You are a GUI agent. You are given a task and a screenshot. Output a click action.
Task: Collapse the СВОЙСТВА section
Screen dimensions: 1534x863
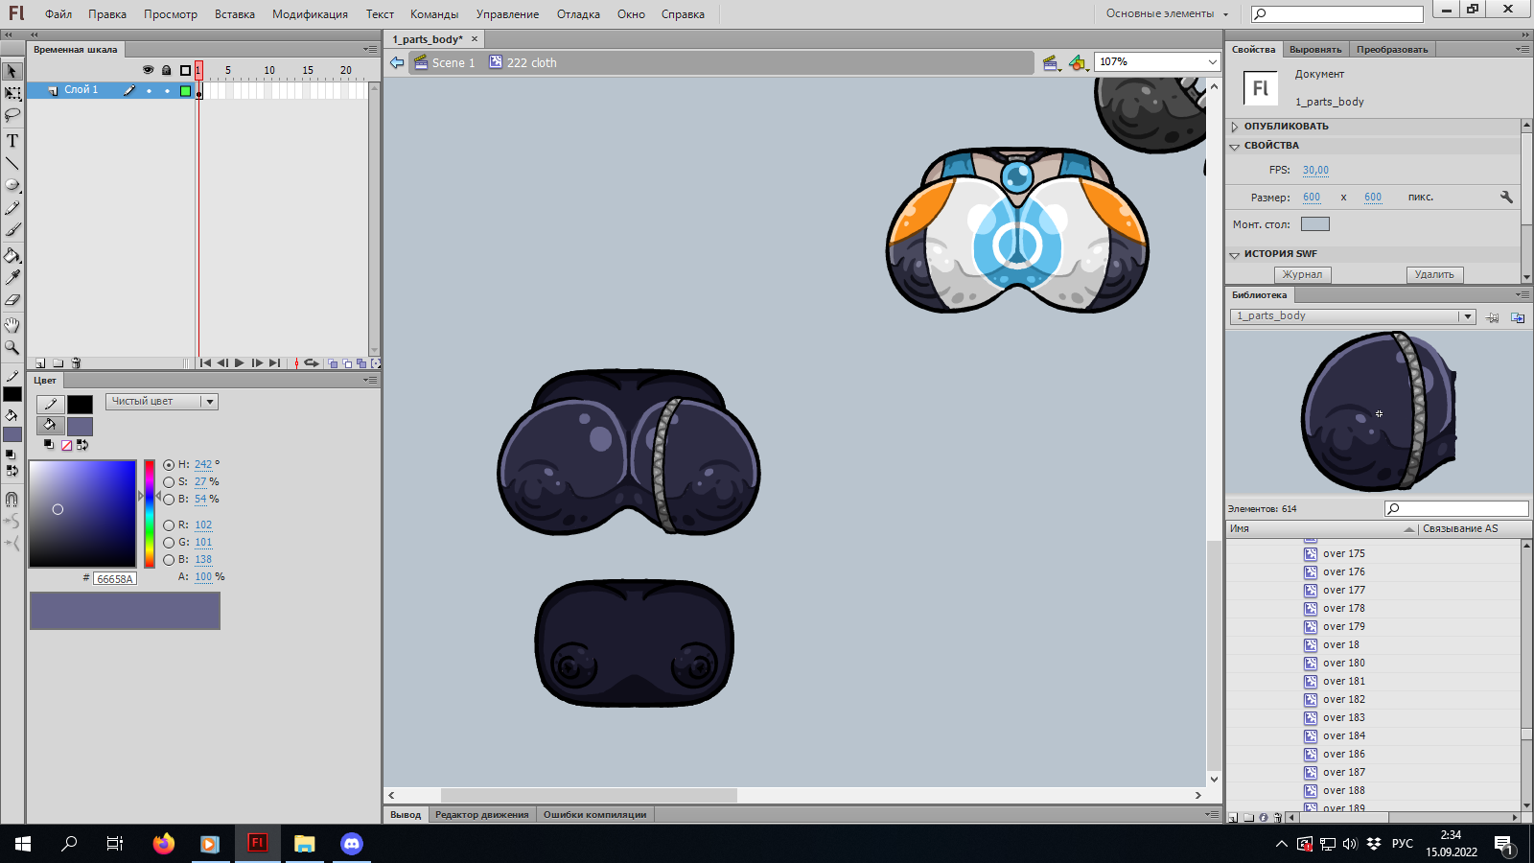[x=1235, y=146]
